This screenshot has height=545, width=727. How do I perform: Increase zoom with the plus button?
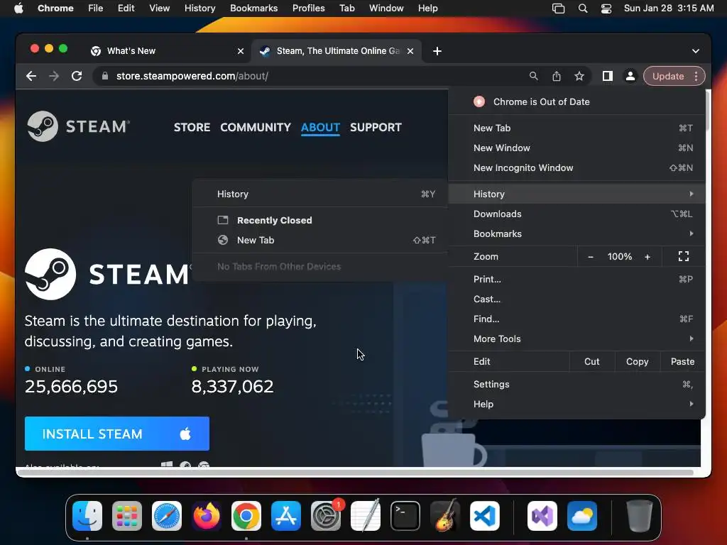(647, 256)
